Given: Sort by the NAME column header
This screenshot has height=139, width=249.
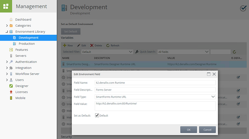Looking at the screenshot, I should [x=66, y=58].
